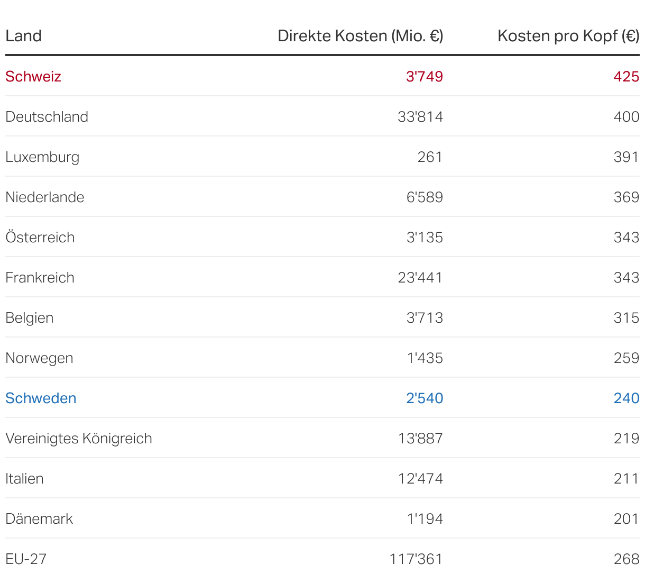Click Frankreich's direct cost 23'441
Viewport: 645px width, 583px height.
pyautogui.click(x=420, y=278)
